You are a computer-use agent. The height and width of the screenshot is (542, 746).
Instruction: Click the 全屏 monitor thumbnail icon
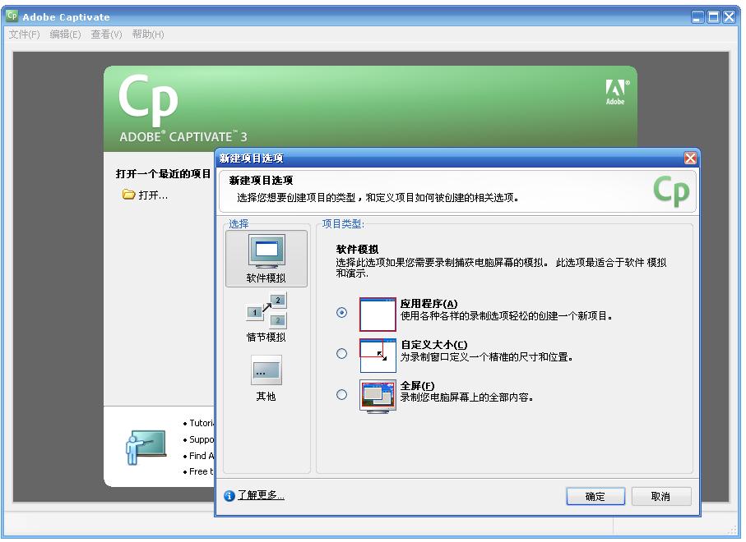[x=378, y=396]
